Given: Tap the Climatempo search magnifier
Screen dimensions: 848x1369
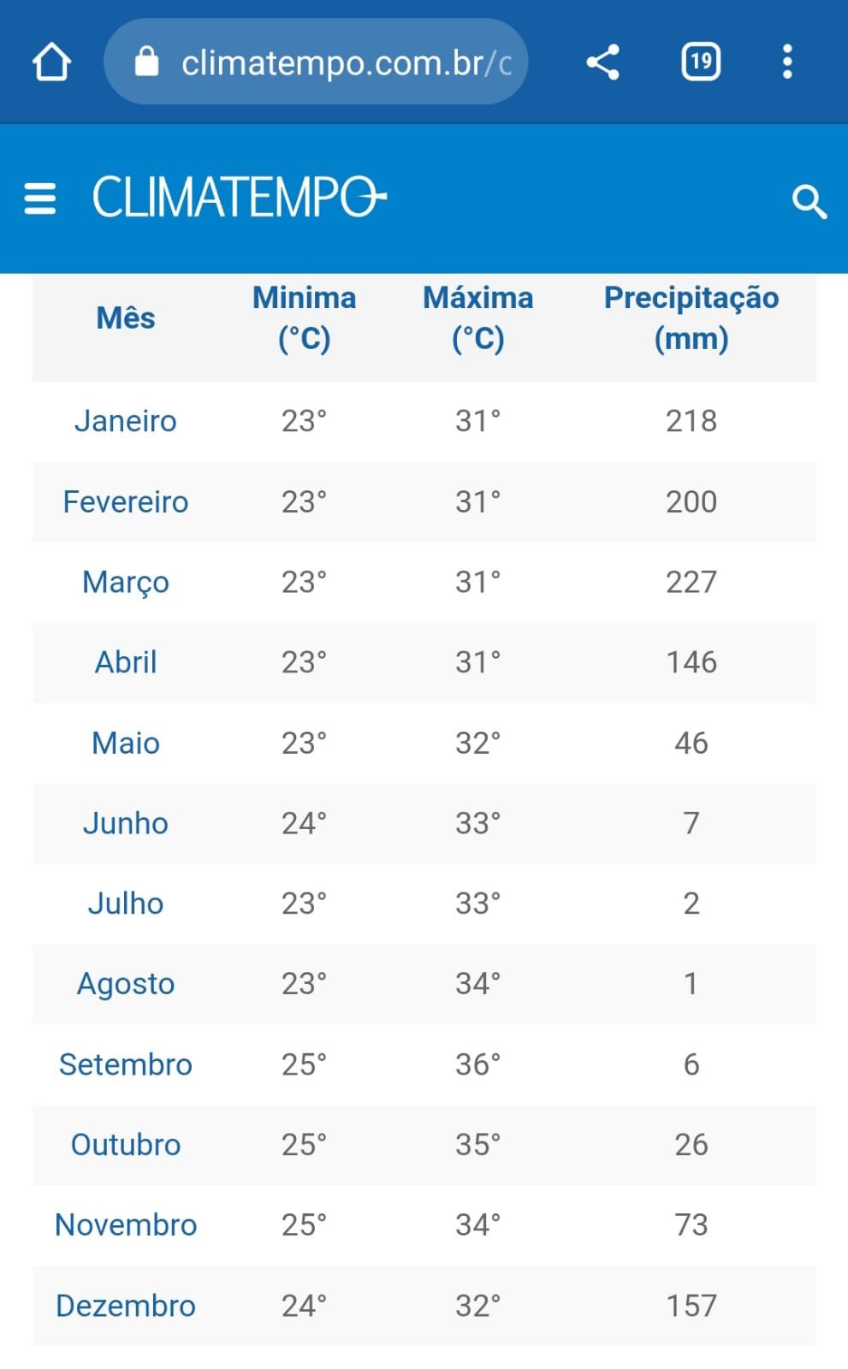Looking at the screenshot, I should 809,202.
